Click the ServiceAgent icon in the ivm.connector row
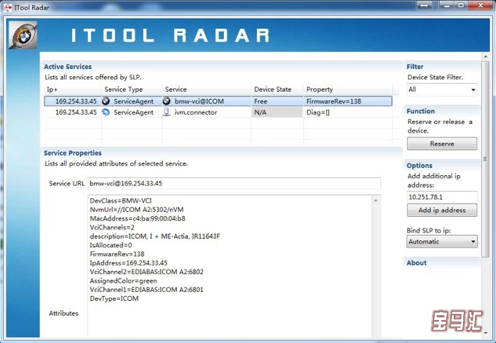The height and width of the screenshot is (343, 496). pyautogui.click(x=105, y=112)
